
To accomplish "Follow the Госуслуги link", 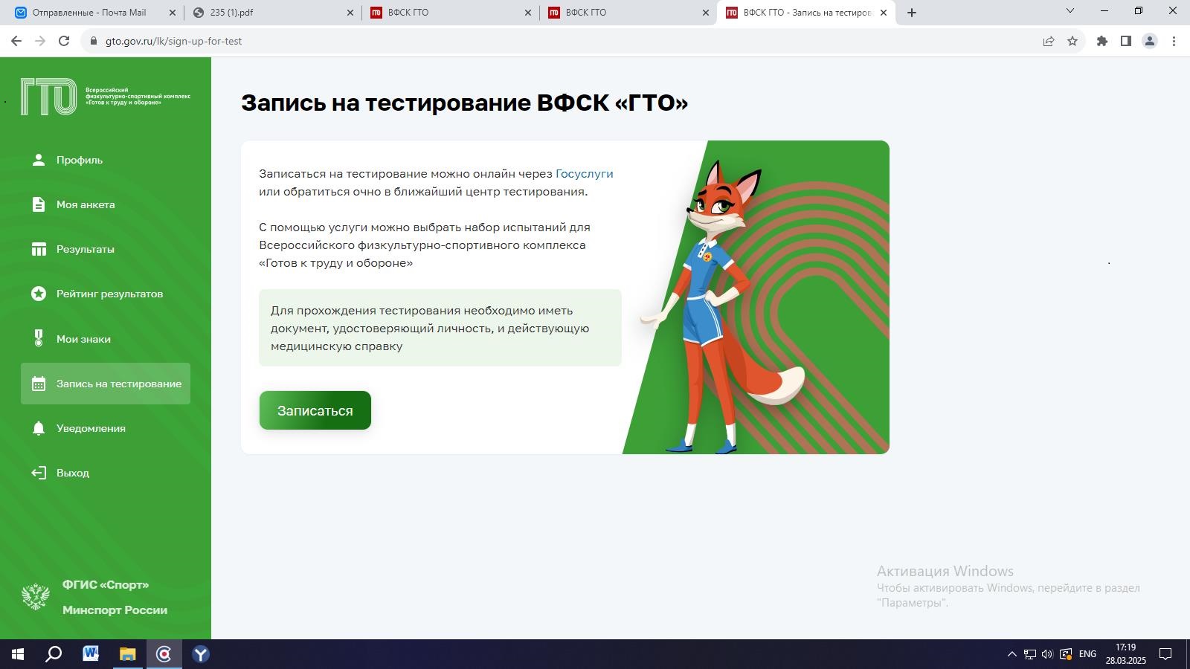I will click(585, 174).
